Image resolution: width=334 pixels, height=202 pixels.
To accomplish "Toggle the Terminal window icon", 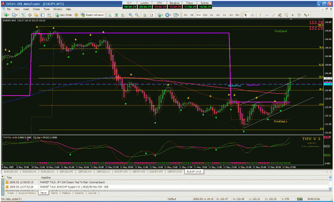I will point(43,15).
